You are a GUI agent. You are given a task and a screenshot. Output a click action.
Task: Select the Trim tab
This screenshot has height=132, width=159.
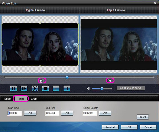click(x=21, y=99)
